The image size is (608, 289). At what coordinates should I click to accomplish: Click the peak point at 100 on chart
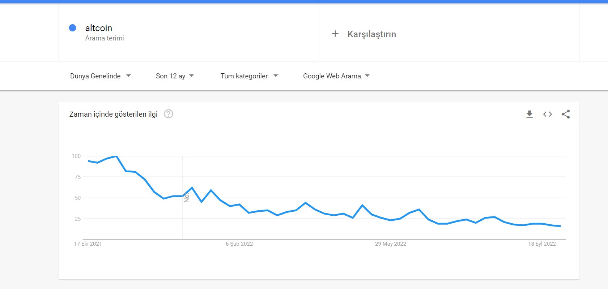point(116,156)
